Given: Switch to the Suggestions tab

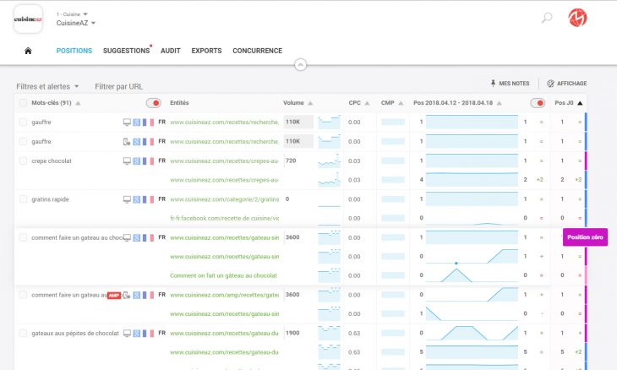Looking at the screenshot, I should click(x=126, y=51).
